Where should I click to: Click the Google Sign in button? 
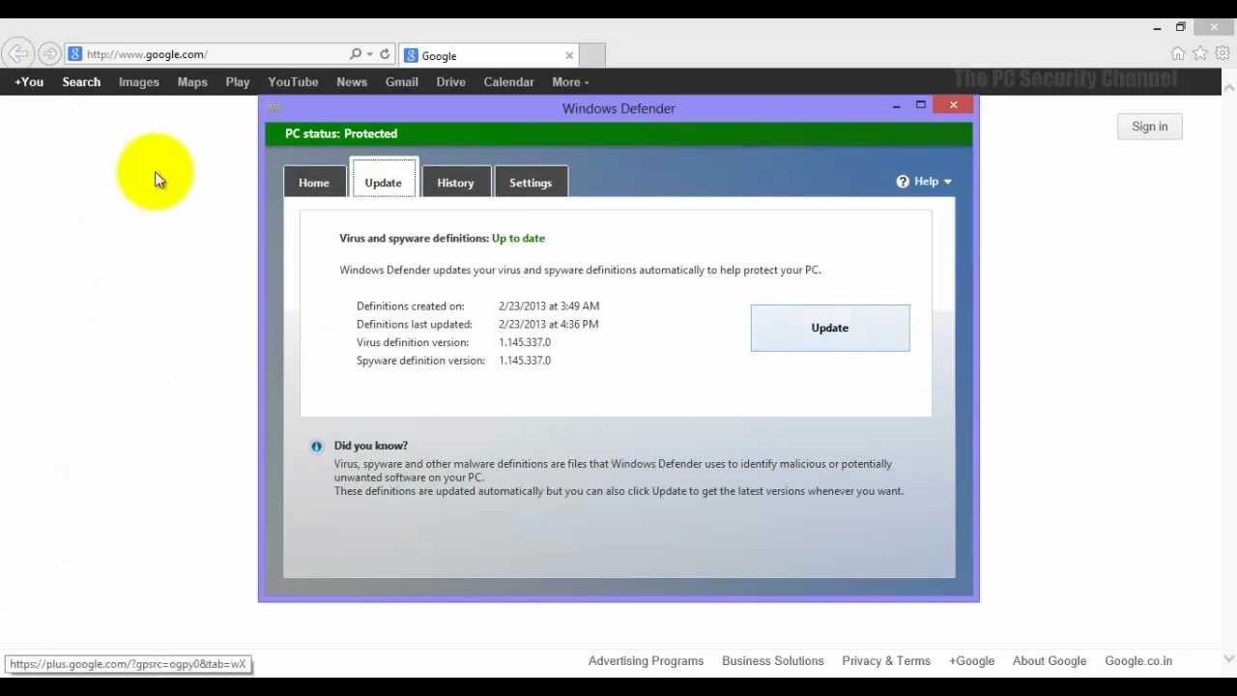(1150, 127)
